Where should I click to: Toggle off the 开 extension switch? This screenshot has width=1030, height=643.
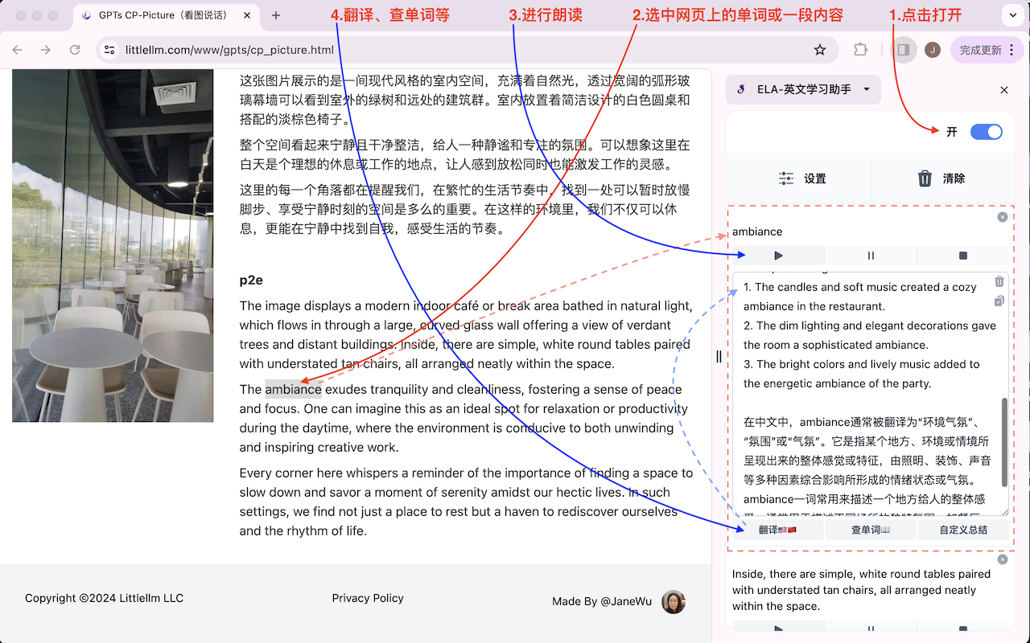pos(986,132)
